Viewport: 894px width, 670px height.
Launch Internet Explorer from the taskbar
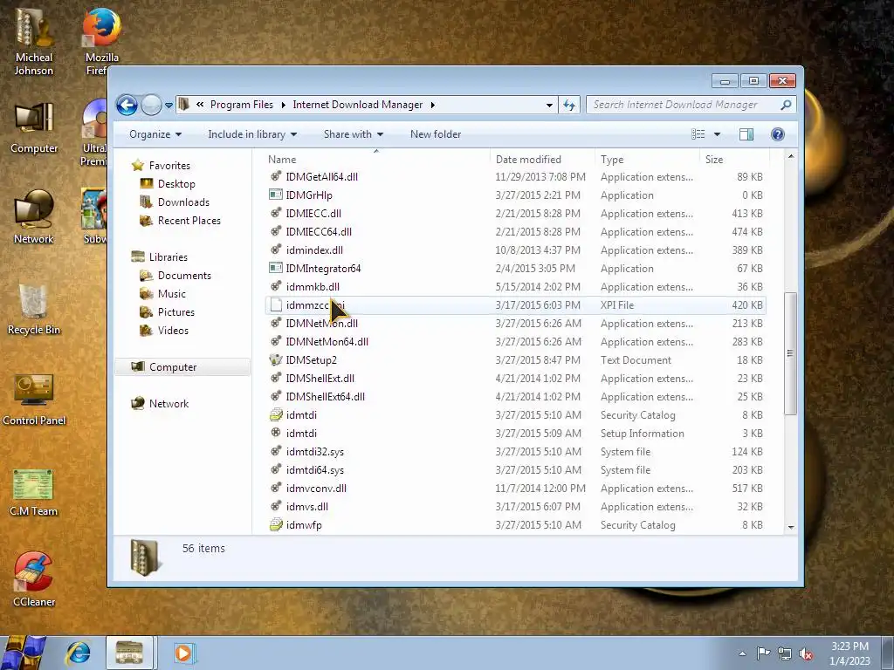click(78, 653)
